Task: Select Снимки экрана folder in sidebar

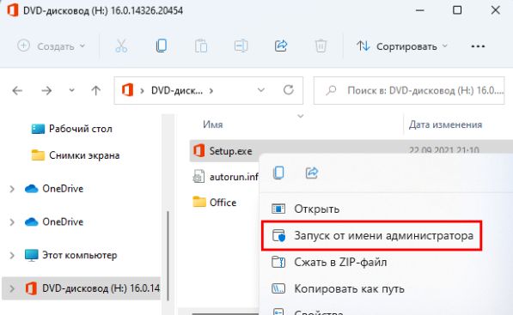Action: 76,155
